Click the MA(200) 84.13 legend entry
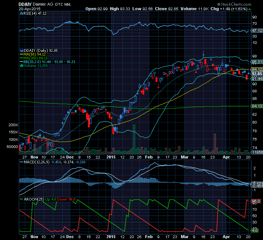Image resolution: width=263 pixels, height=240 pixels. pos(35,58)
